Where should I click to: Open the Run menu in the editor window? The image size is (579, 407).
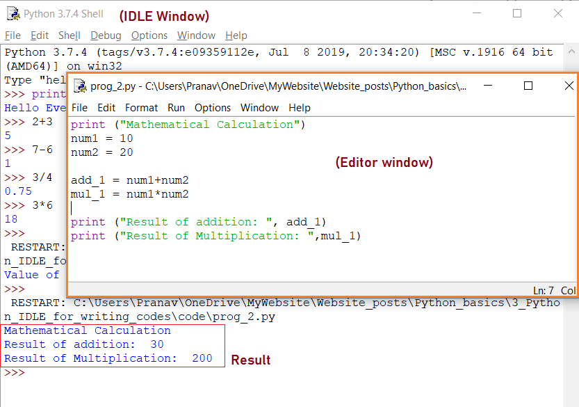pyautogui.click(x=177, y=108)
